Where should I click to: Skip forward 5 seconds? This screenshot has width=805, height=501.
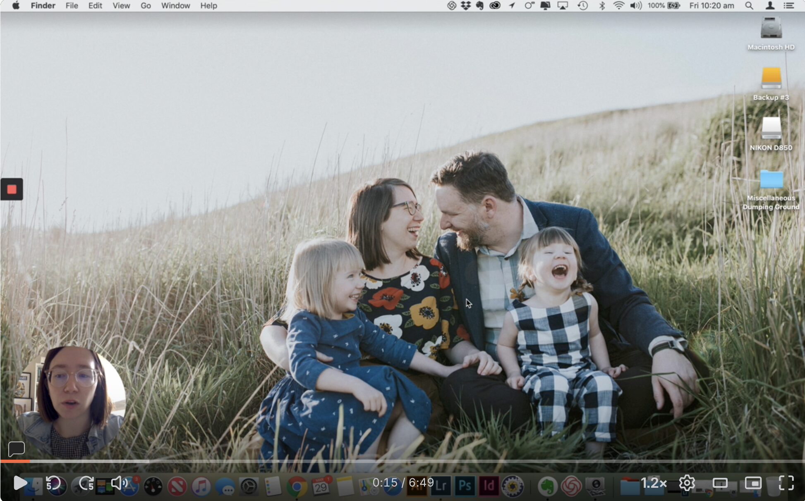point(86,483)
